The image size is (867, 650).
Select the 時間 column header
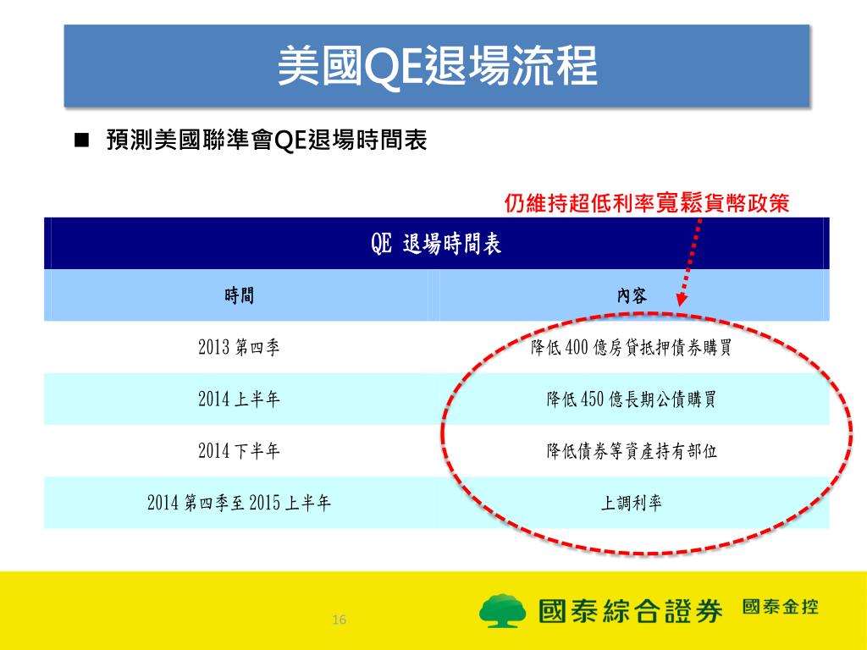(x=239, y=295)
